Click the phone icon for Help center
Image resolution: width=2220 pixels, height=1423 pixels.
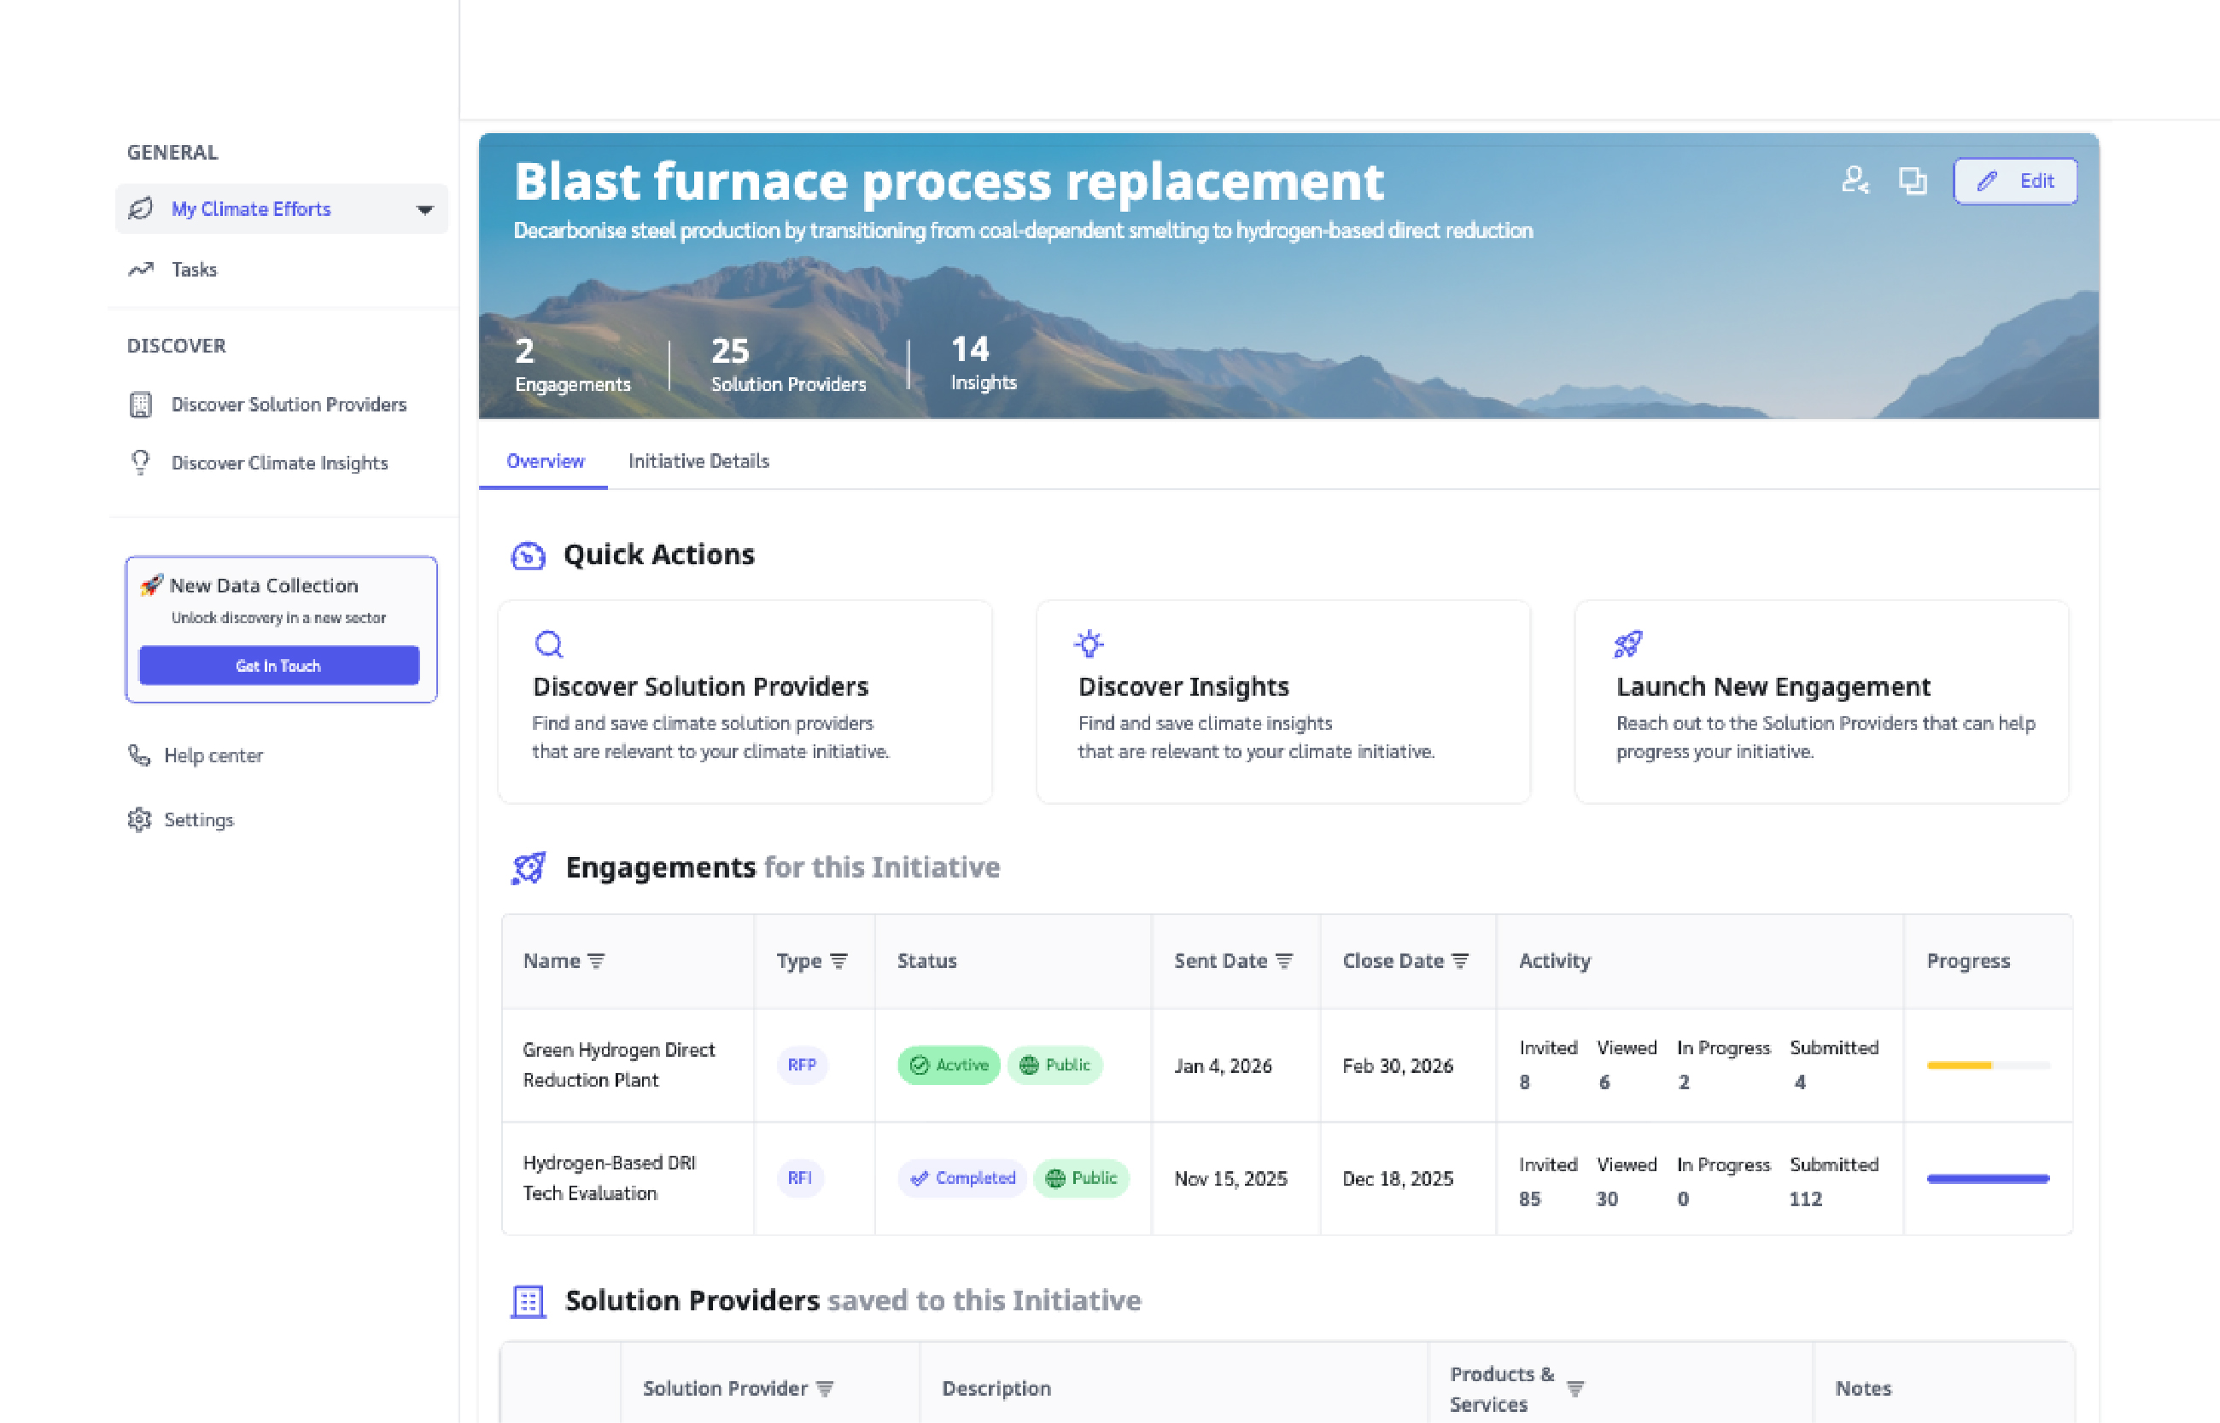139,755
